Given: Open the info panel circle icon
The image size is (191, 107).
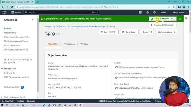Looking at the screenshot, I should click(x=186, y=18).
